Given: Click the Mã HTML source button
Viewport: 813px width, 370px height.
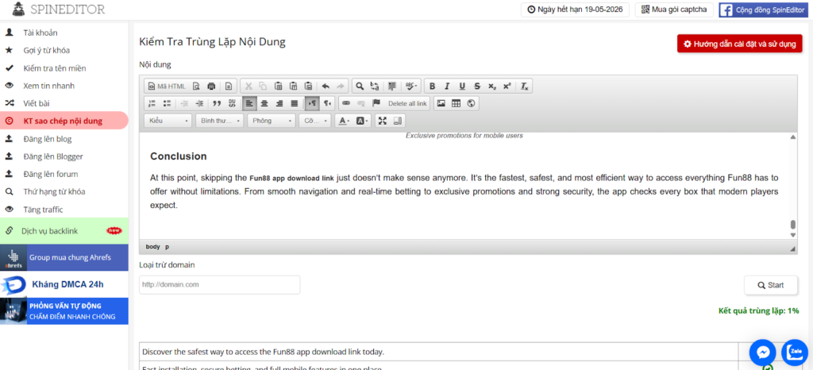Looking at the screenshot, I should pos(167,86).
